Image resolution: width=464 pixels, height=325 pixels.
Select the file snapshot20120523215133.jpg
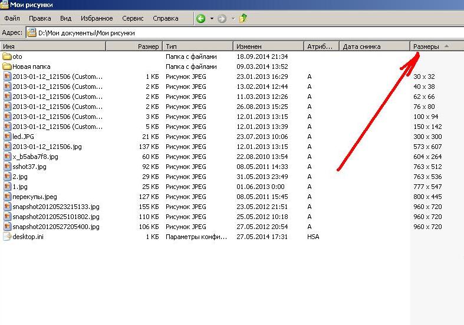click(55, 207)
